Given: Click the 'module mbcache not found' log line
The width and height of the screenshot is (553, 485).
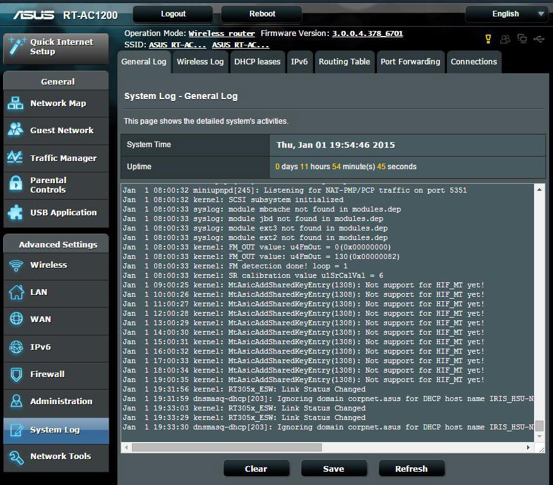Looking at the screenshot, I should tap(262, 209).
